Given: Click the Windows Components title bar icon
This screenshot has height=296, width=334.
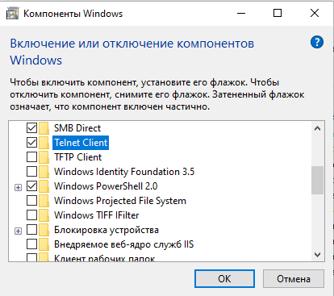Looking at the screenshot, I should point(12,14).
